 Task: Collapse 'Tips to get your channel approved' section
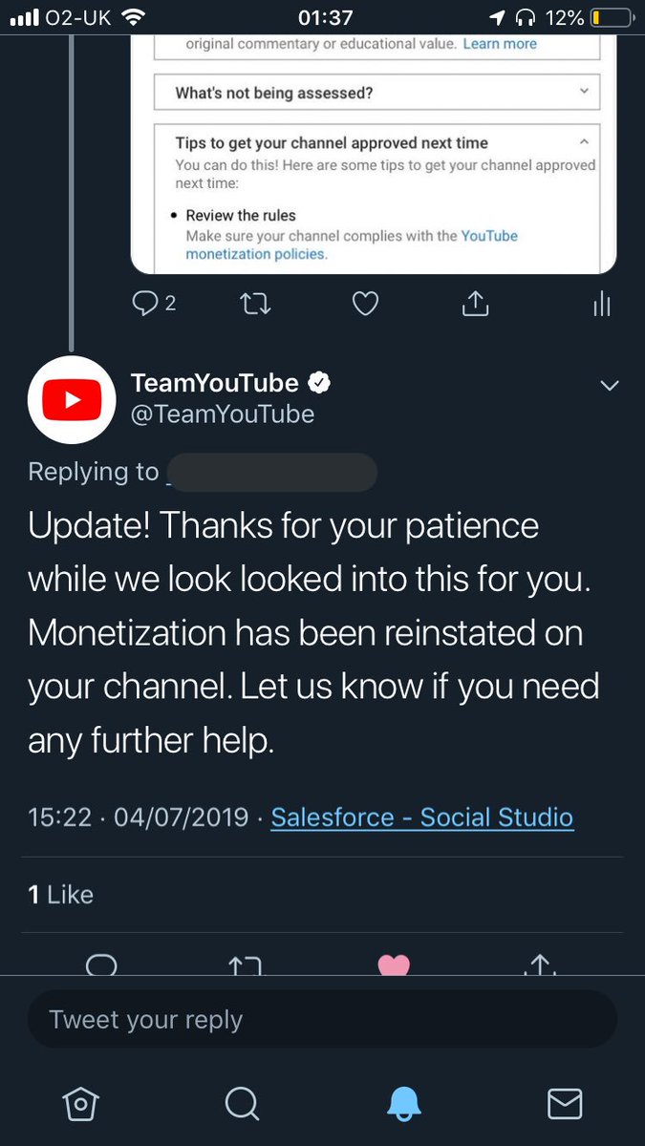click(584, 141)
